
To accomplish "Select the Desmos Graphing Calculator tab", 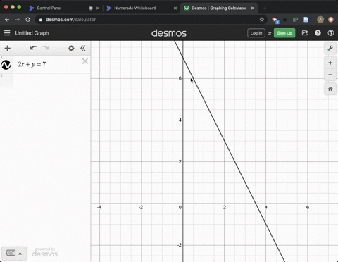I will [x=219, y=8].
